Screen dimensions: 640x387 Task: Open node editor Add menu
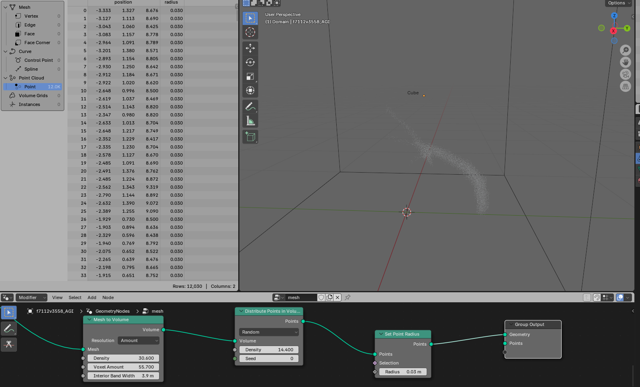pyautogui.click(x=92, y=297)
